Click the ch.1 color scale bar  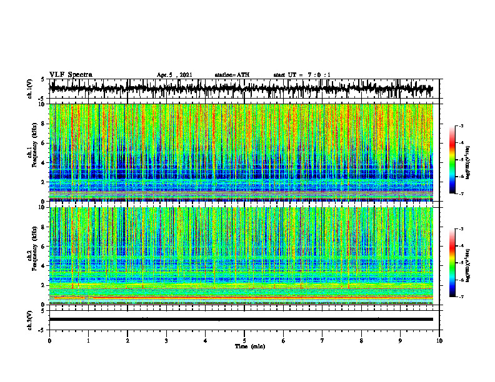[x=452, y=160]
